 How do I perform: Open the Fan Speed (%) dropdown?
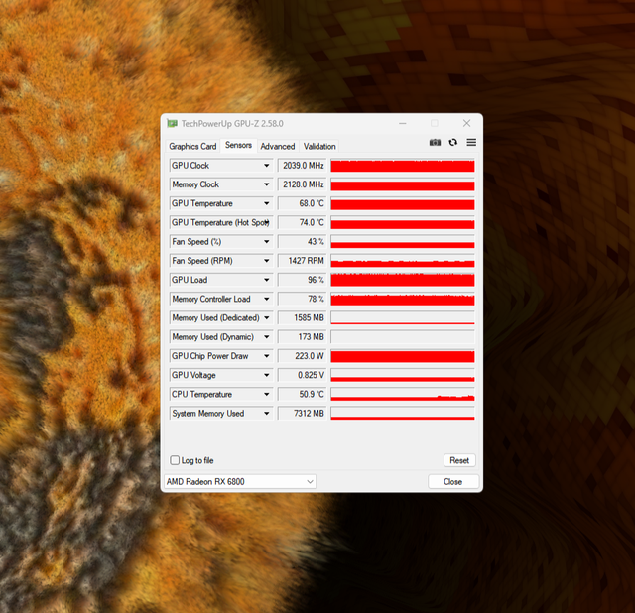(x=267, y=242)
